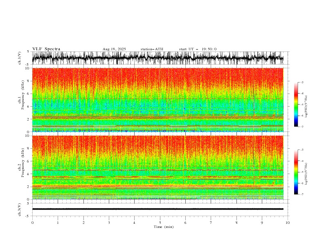Click the 'start UT = 19:50:0' text
This screenshot has height=250, width=324.
tap(198, 49)
